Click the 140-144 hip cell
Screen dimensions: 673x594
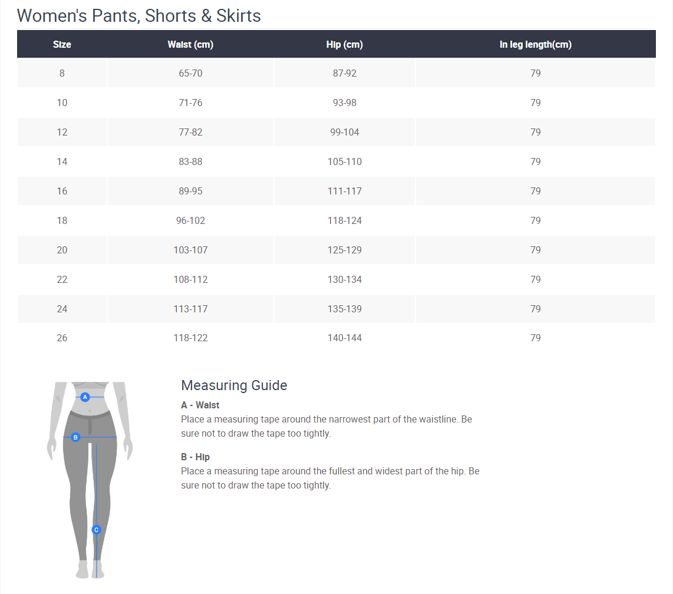tap(345, 338)
